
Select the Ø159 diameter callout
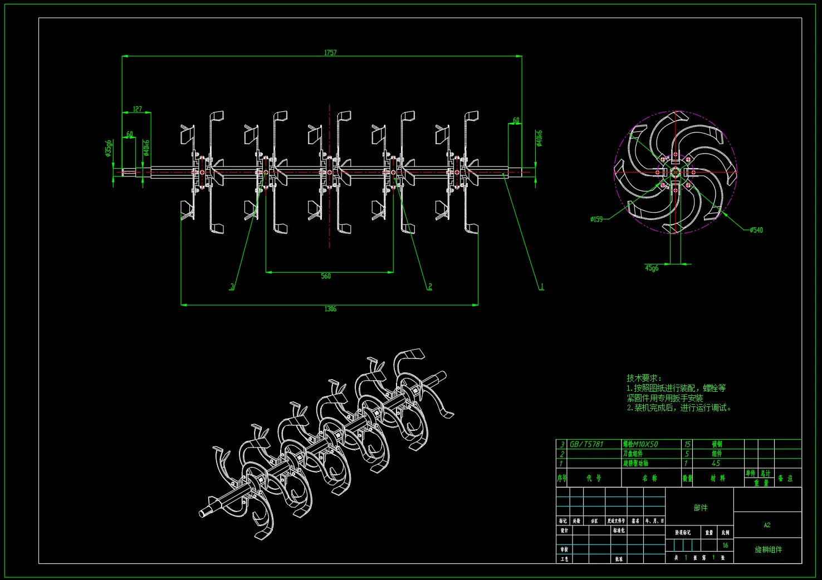tap(596, 219)
